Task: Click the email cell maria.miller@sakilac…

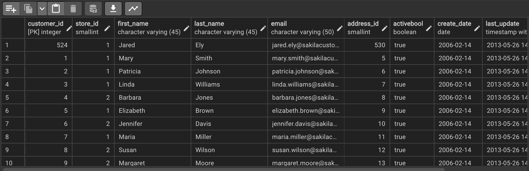Action: [x=306, y=137]
